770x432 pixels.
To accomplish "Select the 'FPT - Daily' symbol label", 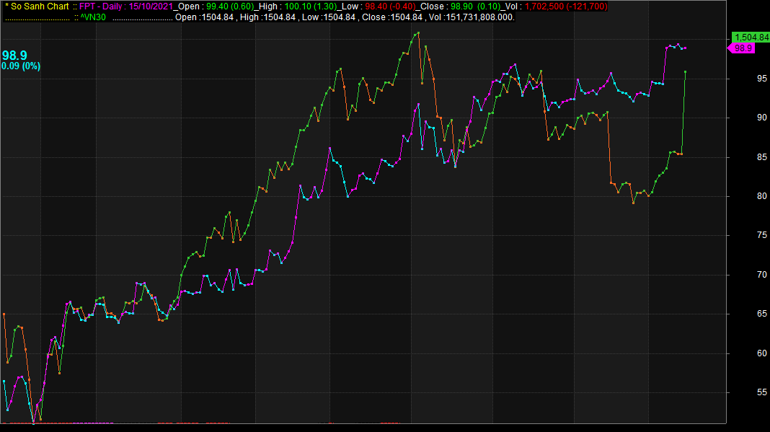I will pos(101,6).
